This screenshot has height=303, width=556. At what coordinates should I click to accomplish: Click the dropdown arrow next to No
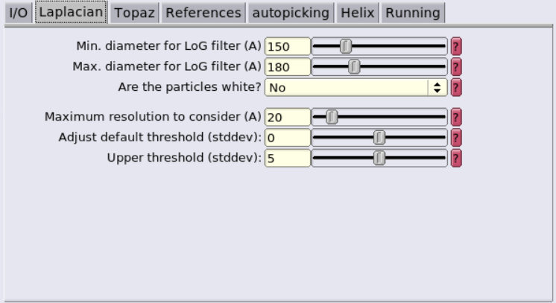coord(437,88)
